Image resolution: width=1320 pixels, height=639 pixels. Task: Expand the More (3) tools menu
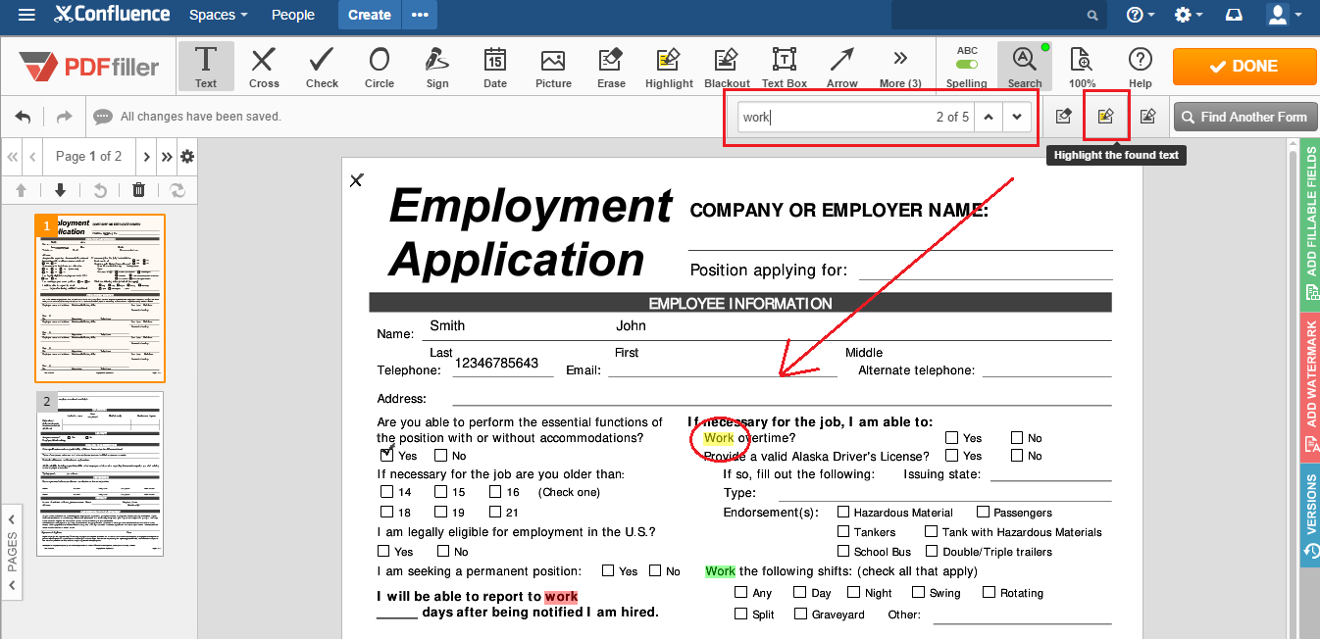coord(899,67)
